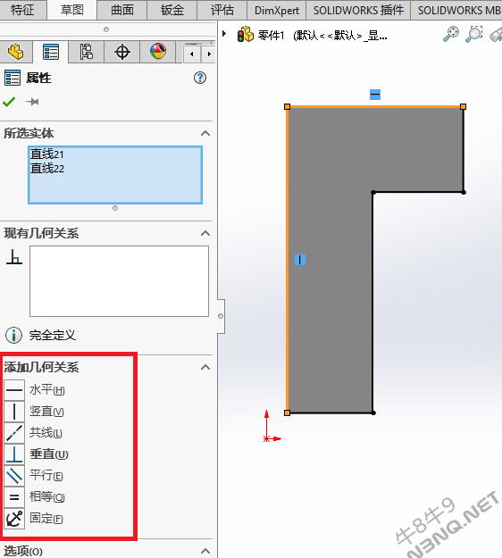This screenshot has width=502, height=558.
Task: Open the ConfigurationManager icon
Action: [x=86, y=52]
